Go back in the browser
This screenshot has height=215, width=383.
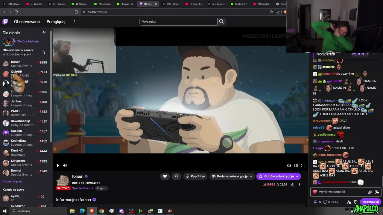(x=4, y=12)
